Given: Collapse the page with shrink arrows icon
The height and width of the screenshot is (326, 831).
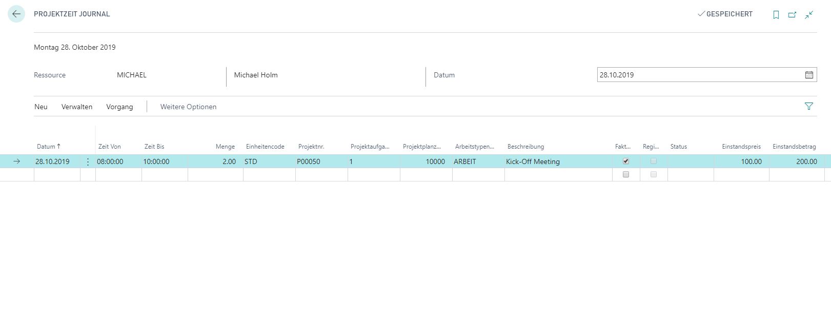Looking at the screenshot, I should point(809,15).
